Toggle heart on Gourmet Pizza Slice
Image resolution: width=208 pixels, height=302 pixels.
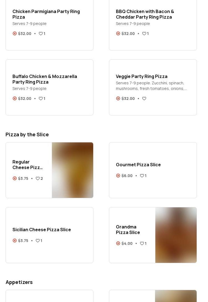[142, 176]
